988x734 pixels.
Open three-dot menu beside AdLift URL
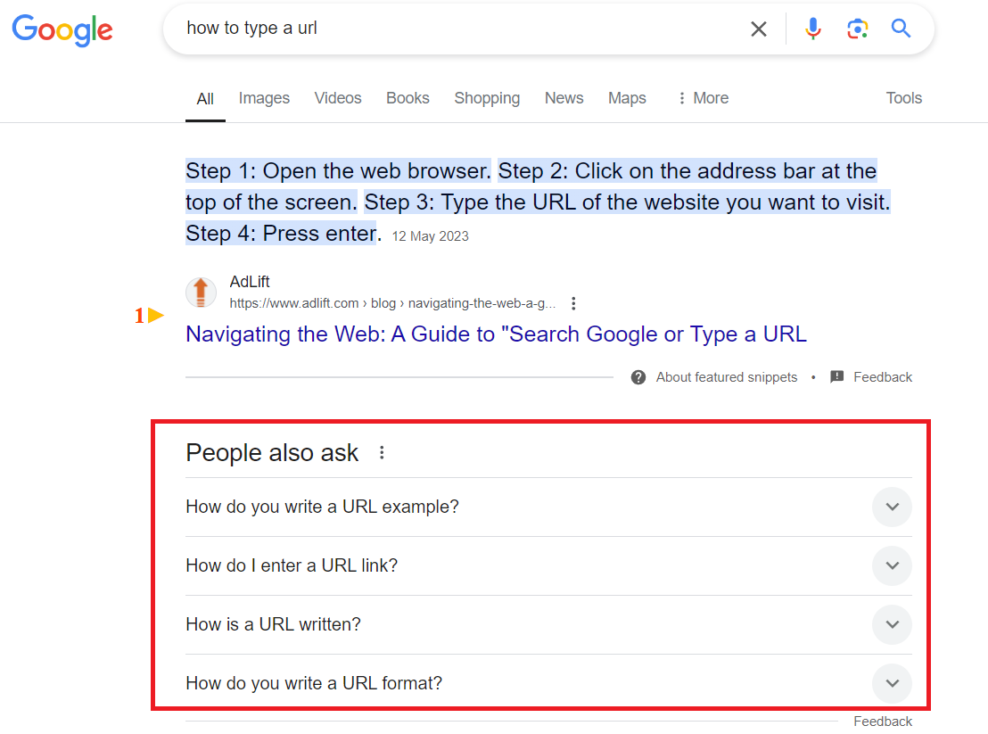pyautogui.click(x=573, y=304)
